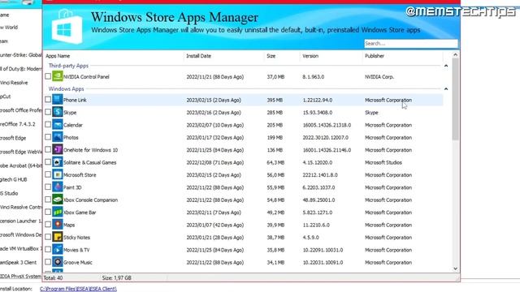Collapse the Third-party Apps group
This screenshot has height=292, width=520.
446,66
